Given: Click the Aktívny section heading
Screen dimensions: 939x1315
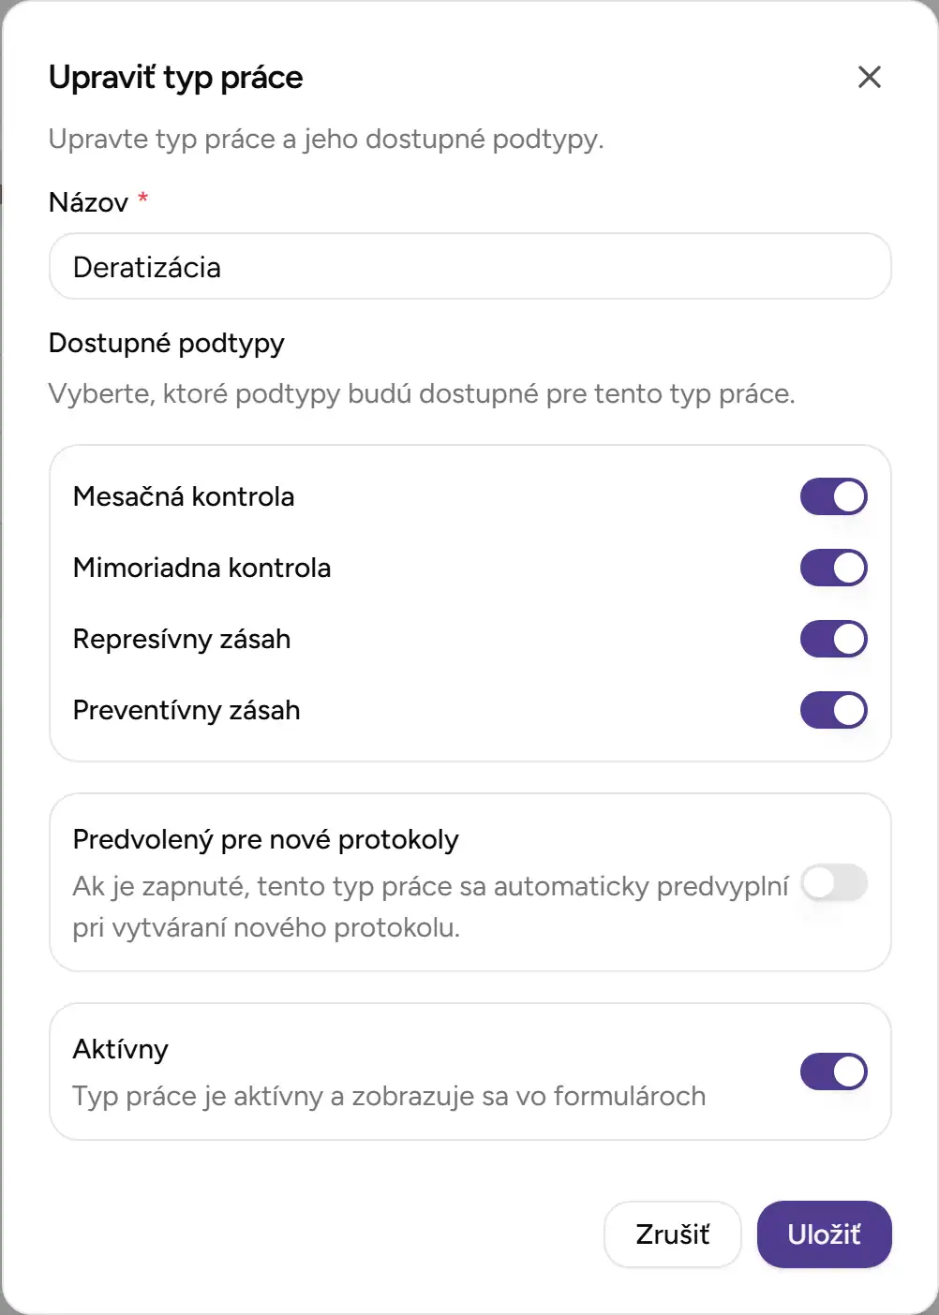Looking at the screenshot, I should pos(120,1048).
